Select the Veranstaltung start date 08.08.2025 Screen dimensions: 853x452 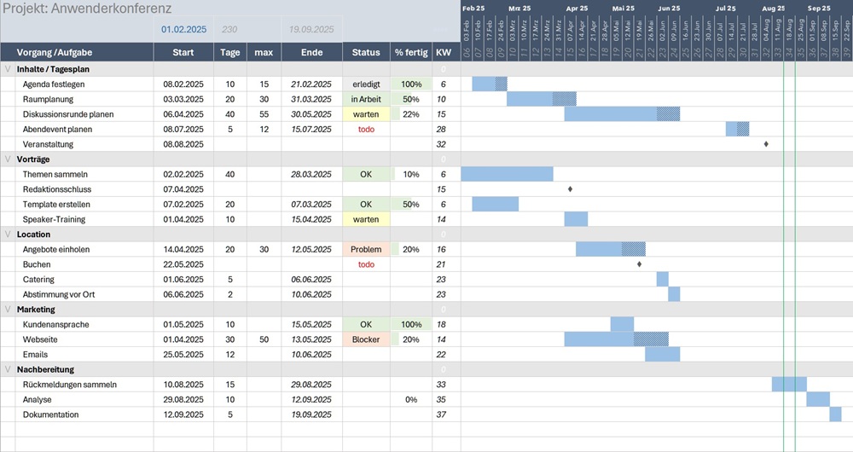click(x=183, y=144)
